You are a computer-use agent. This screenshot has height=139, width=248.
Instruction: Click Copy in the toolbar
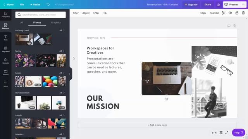tap(203, 13)
